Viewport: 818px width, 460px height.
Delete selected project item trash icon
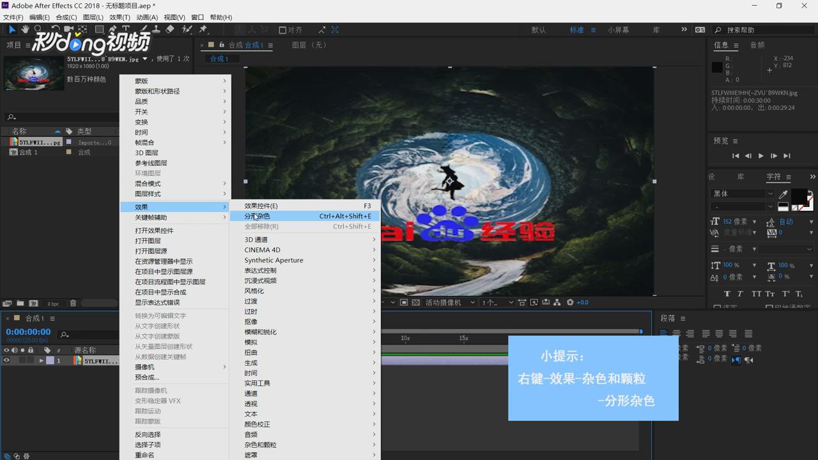(73, 303)
